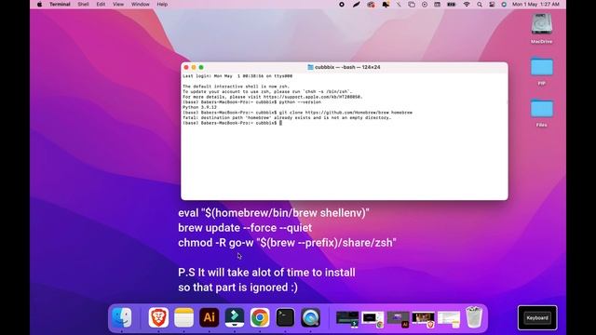Click the 'Last login' line in Terminal
The image size is (596, 335).
click(237, 76)
